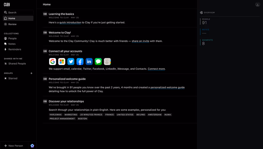
Task: Connect a Microsoft account icon
Action: [x=62, y=61]
